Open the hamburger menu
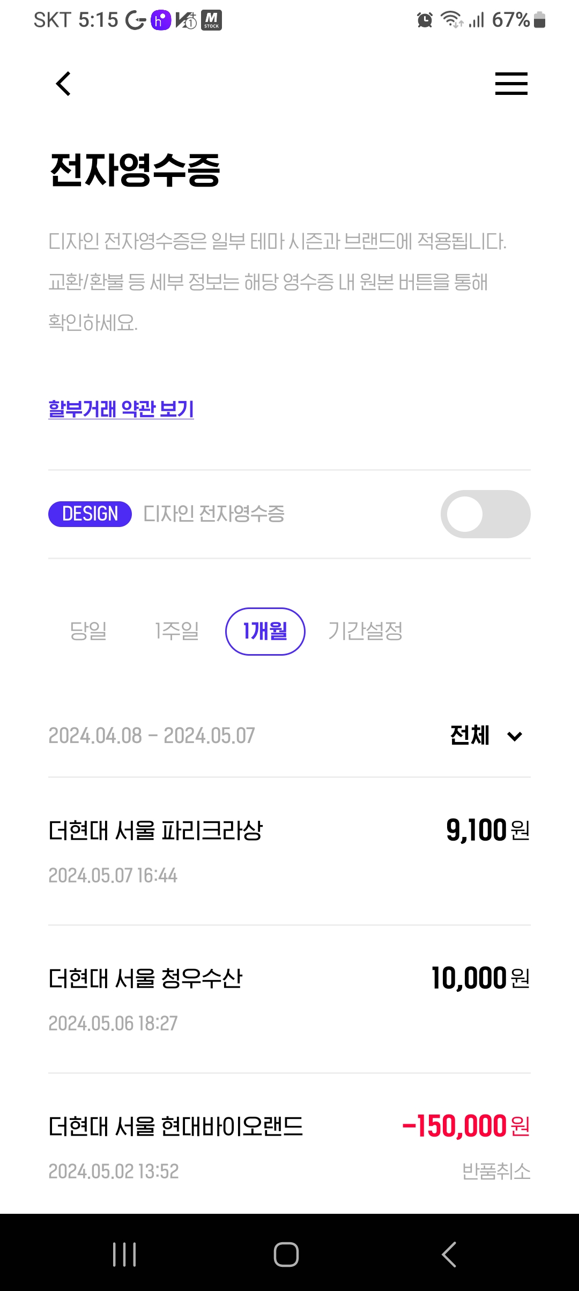Viewport: 579px width, 1291px height. pyautogui.click(x=511, y=84)
